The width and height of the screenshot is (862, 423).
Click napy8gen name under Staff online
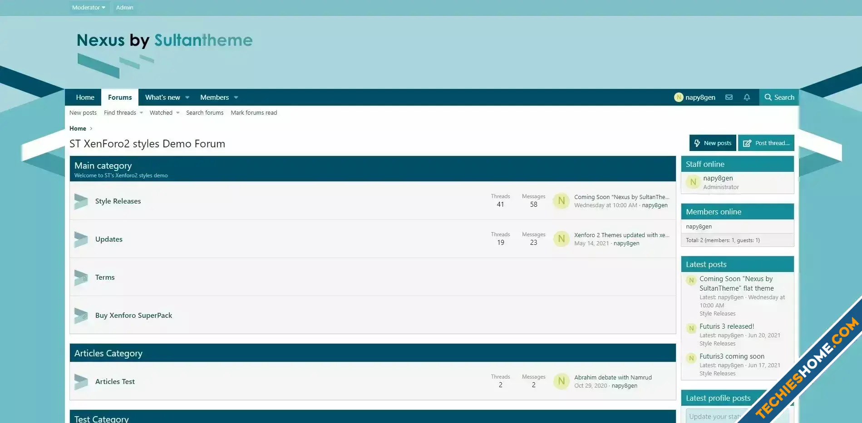point(718,179)
